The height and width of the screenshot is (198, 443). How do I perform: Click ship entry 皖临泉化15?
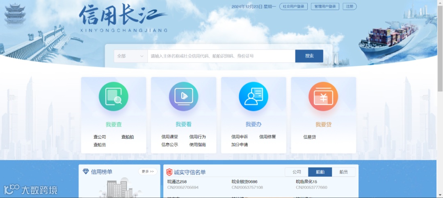coord(306,182)
